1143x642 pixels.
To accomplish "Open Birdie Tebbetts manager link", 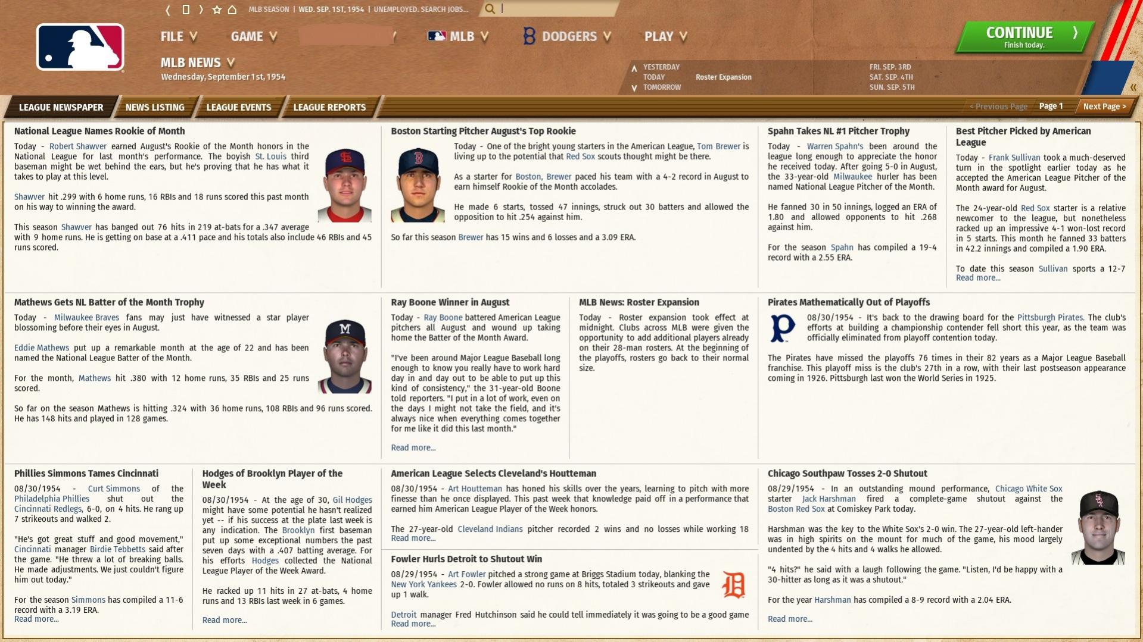I will pyautogui.click(x=117, y=550).
